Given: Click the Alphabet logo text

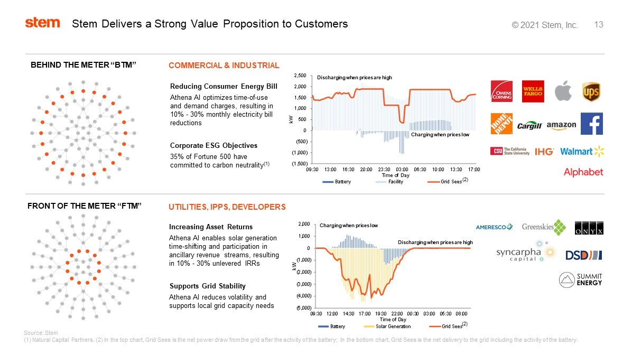Looking at the screenshot, I should [583, 172].
